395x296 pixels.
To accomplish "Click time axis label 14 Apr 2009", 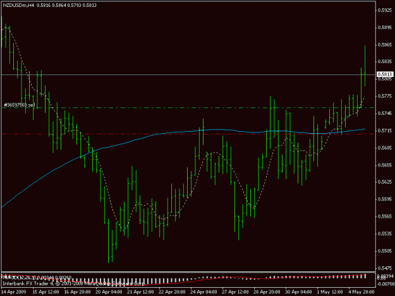I will pos(14,292).
